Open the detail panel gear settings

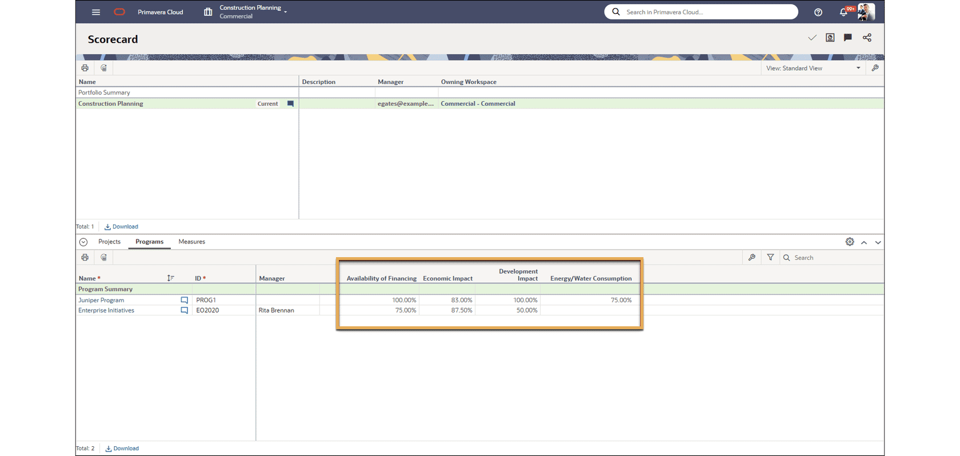850,242
